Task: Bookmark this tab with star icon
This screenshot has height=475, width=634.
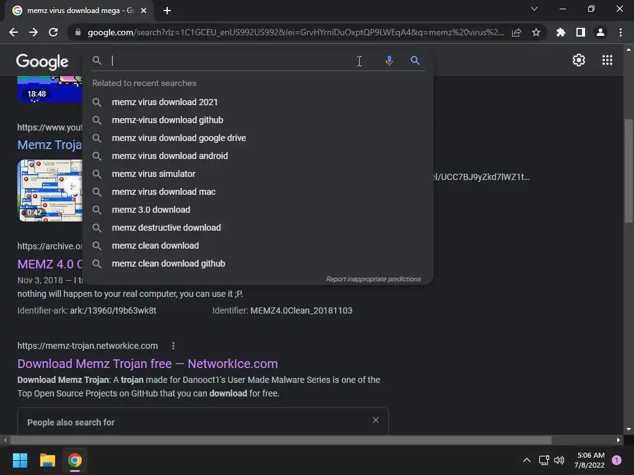Action: (536, 32)
